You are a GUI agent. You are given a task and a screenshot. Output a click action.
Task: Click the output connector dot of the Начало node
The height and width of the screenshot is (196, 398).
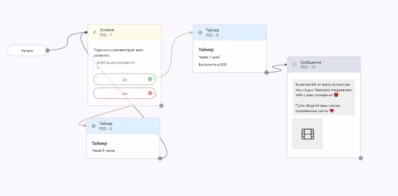point(47,50)
